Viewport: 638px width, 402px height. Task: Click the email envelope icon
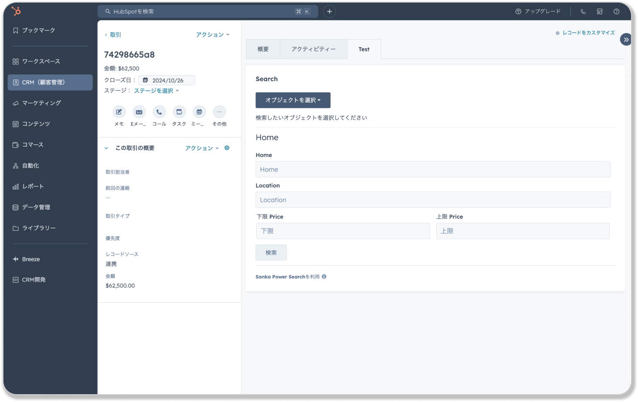click(x=139, y=112)
